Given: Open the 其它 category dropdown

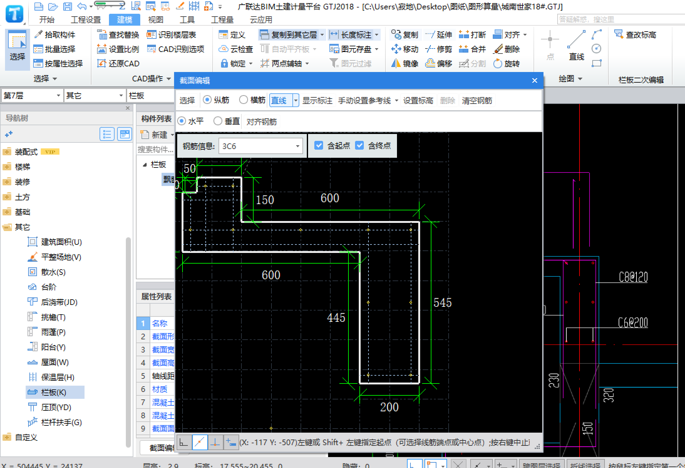Looking at the screenshot, I should click(x=95, y=95).
